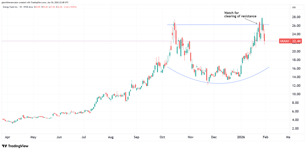Screen dimensions: 306x151
Task: Select the red August candle dipping to 8
Action: 126,96
